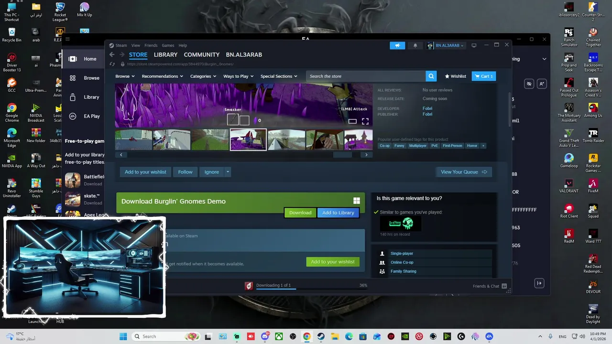Click the screenshot strip scrollbar handle

point(342,155)
